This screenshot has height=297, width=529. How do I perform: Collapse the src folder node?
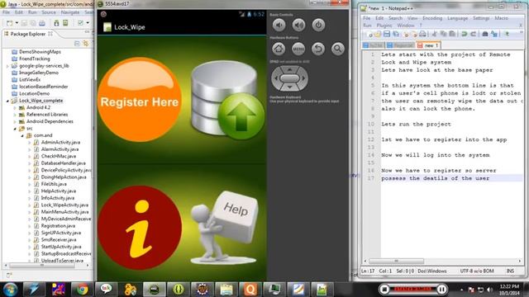(15, 129)
